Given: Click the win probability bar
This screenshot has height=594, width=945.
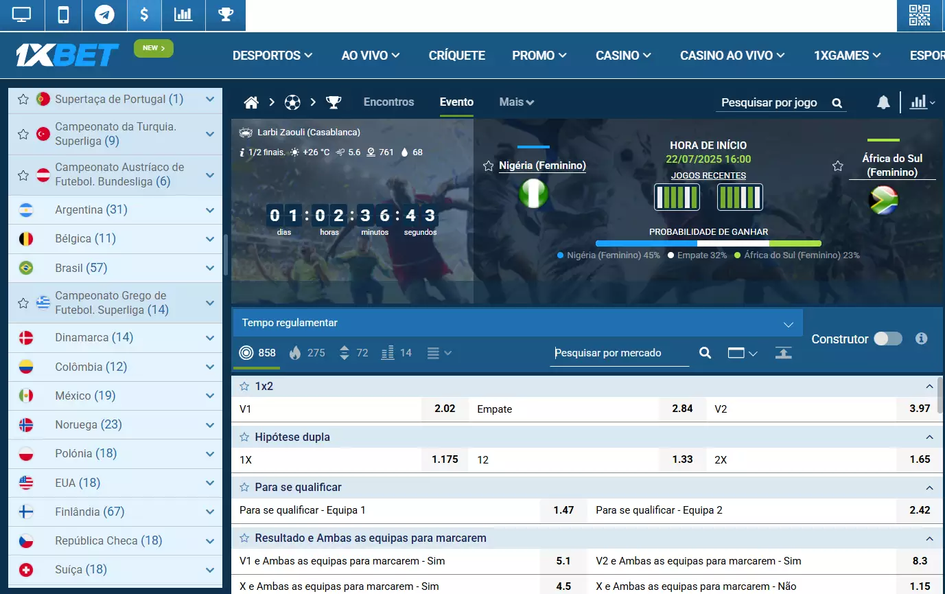Looking at the screenshot, I should 708,244.
